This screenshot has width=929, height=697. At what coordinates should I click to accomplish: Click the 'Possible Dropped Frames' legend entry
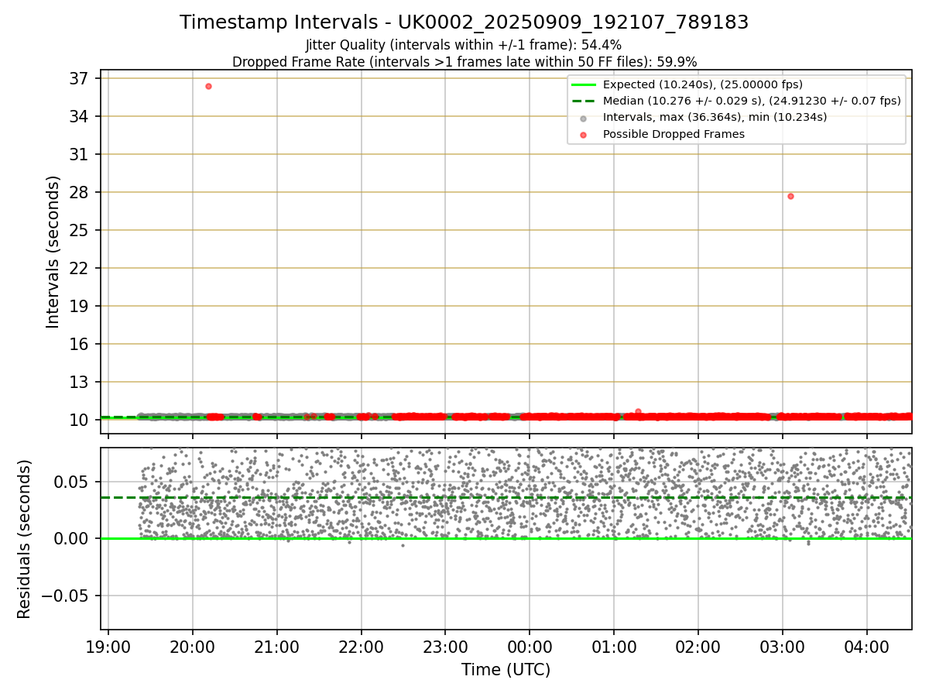pyautogui.click(x=674, y=134)
